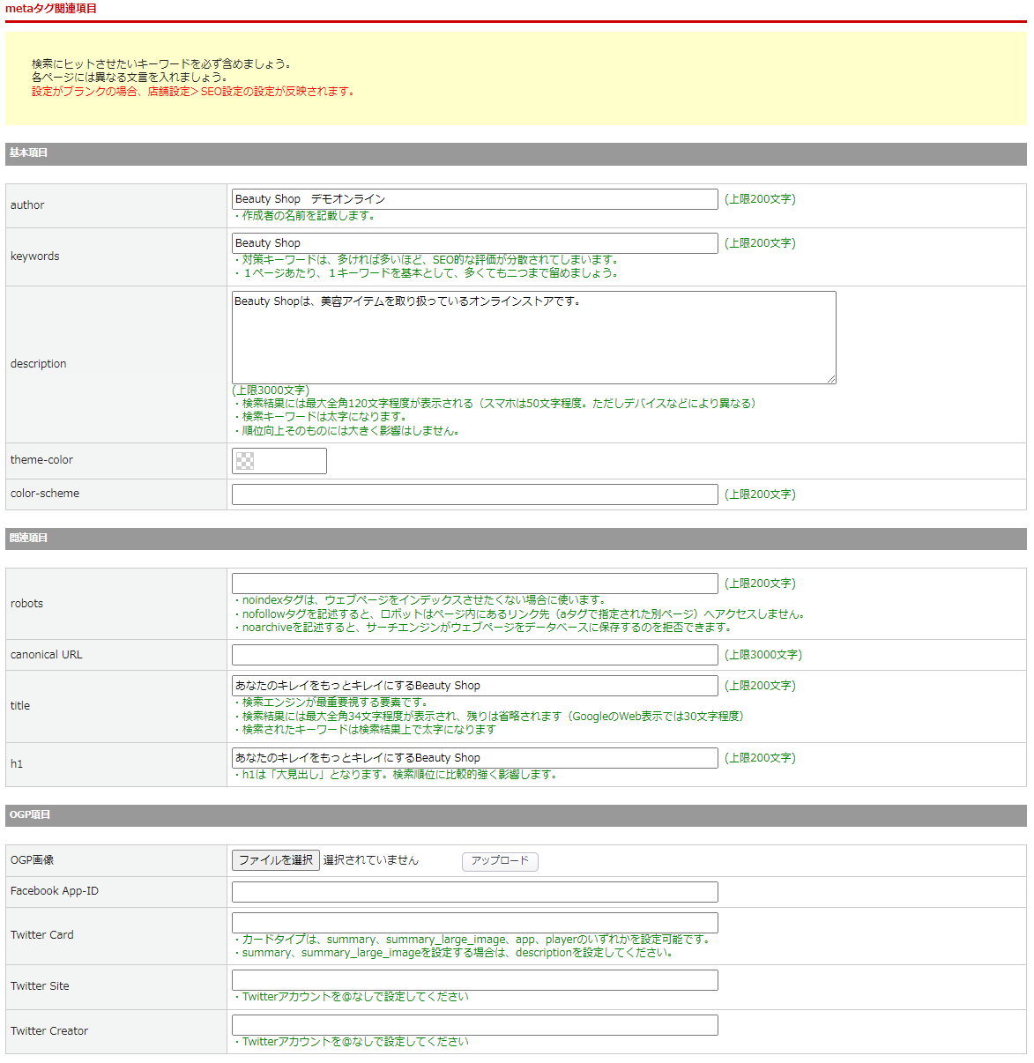1034x1063 pixels.
Task: Click the resize handle of the description textarea
Action: [830, 378]
